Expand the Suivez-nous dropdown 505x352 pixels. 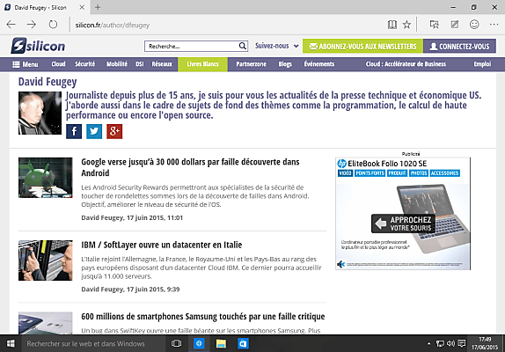277,46
